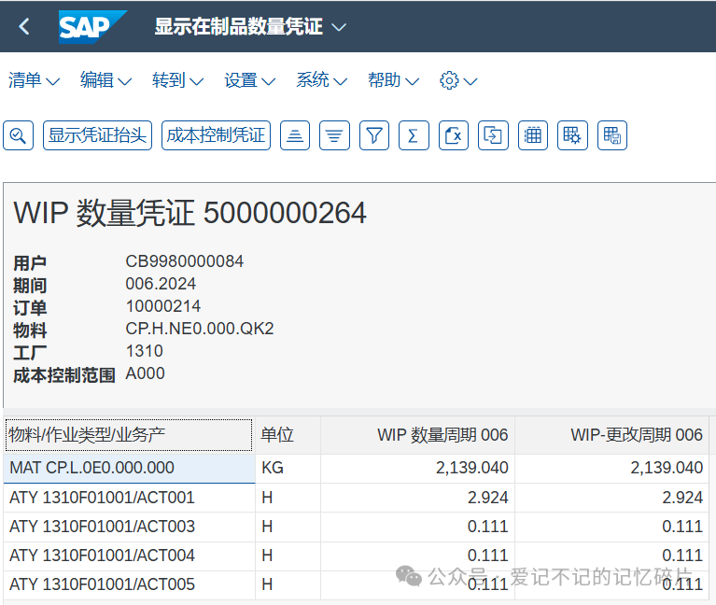Select the ATY 1310F01001/ACT004 cell

[129, 556]
